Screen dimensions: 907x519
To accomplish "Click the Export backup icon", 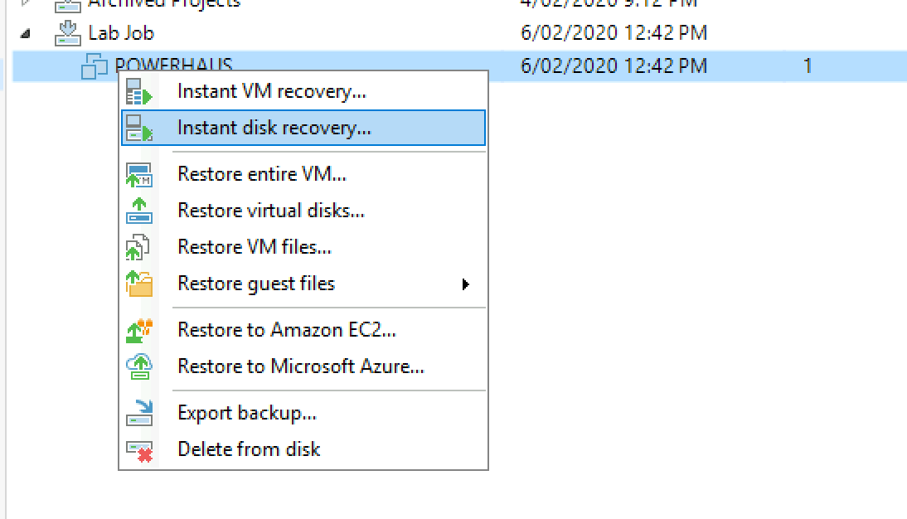I will click(139, 413).
